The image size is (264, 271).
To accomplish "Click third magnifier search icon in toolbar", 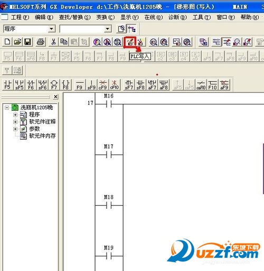I will pyautogui.click(x=117, y=42).
